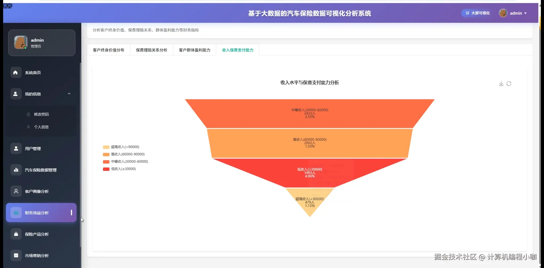
Task: Open 系统首页 in sidebar
Action: 41,73
